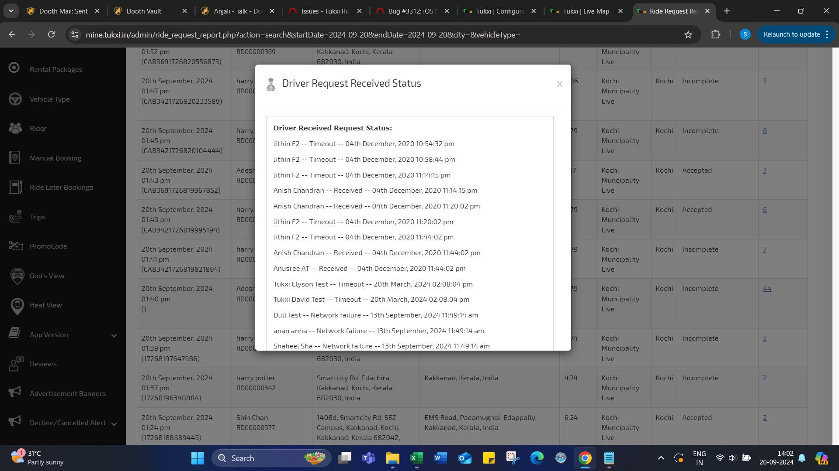Click the PromoCode ticket icon
Image resolution: width=839 pixels, height=471 pixels.
click(16, 246)
